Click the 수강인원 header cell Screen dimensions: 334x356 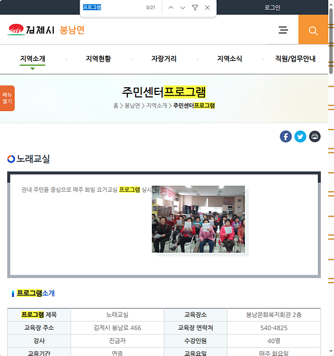tap(195, 340)
